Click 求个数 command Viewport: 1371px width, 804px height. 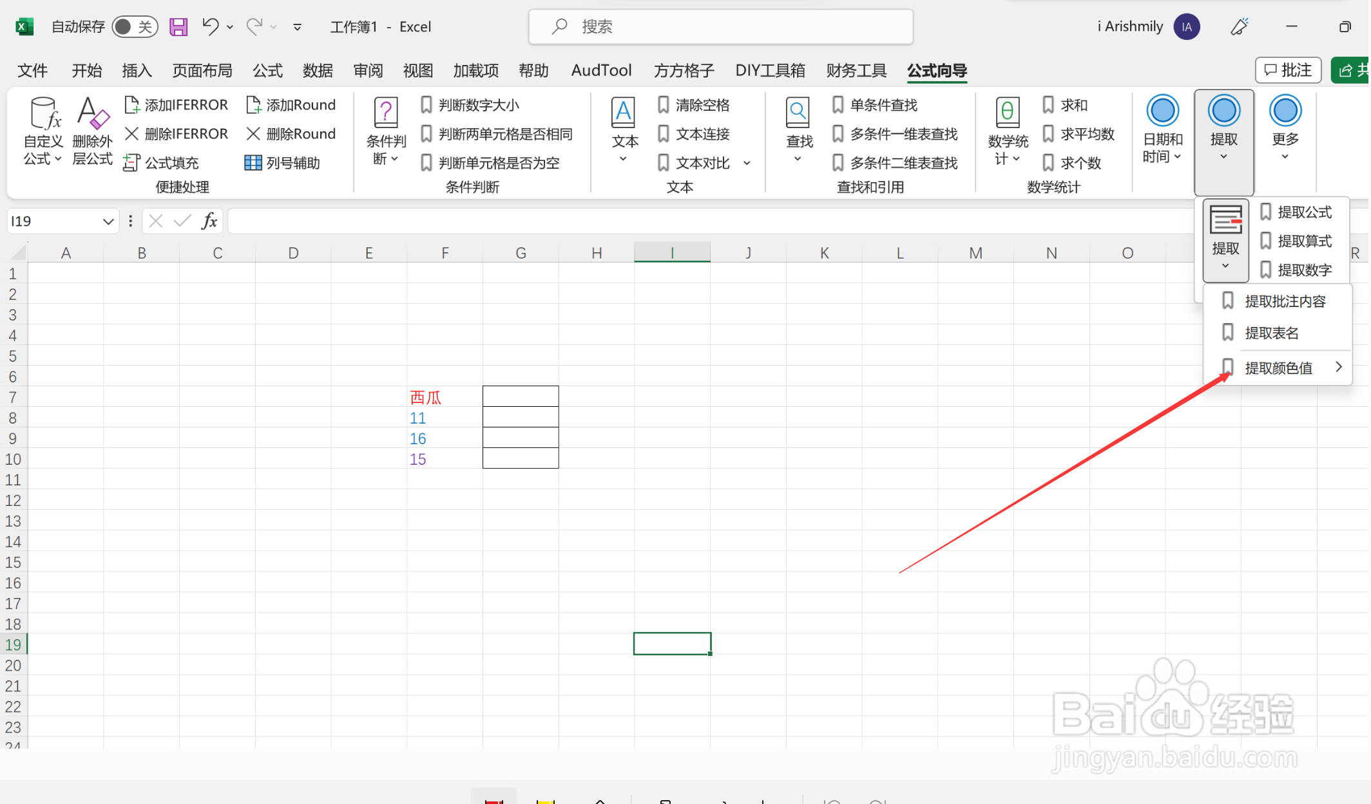[1072, 163]
